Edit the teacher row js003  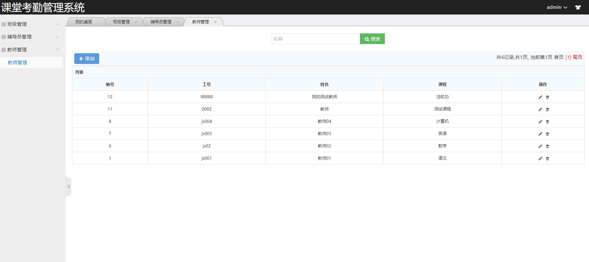(540, 134)
